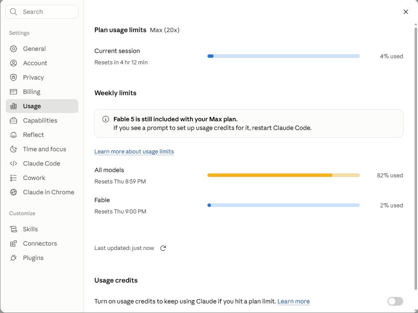Screen dimensions: 418x313
Task: Click the 'Usage credits' heading
Action: coord(116,280)
